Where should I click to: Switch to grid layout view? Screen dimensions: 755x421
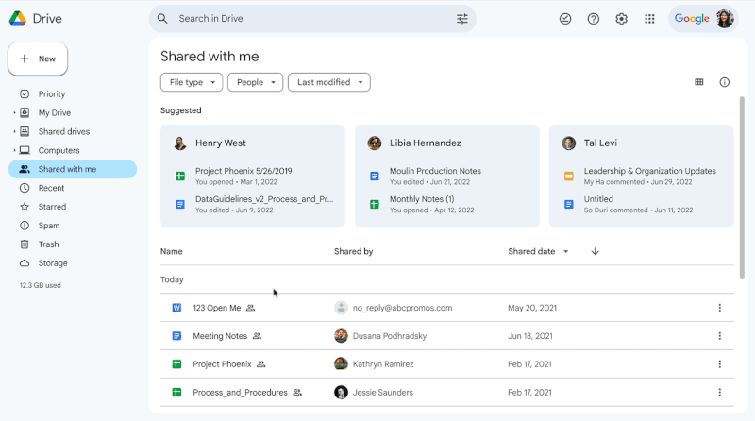coord(699,82)
